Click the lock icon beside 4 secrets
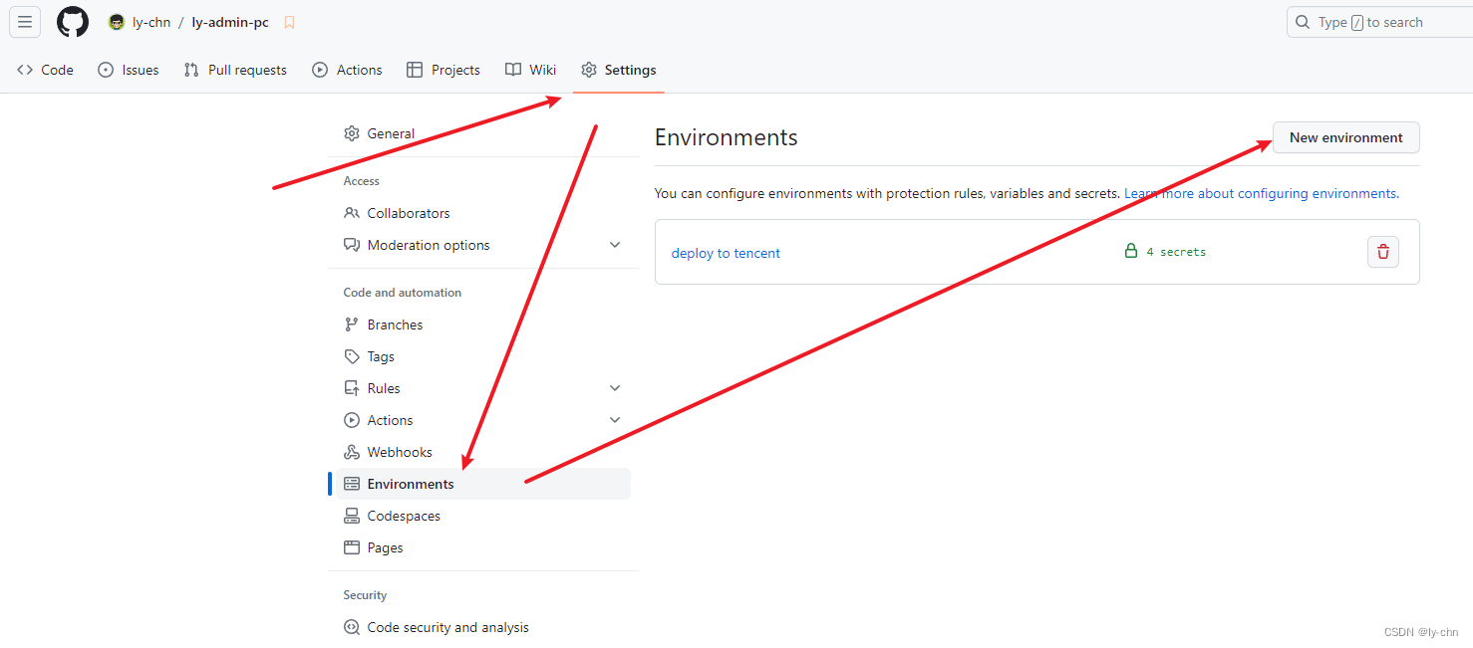The height and width of the screenshot is (648, 1473). [1131, 251]
